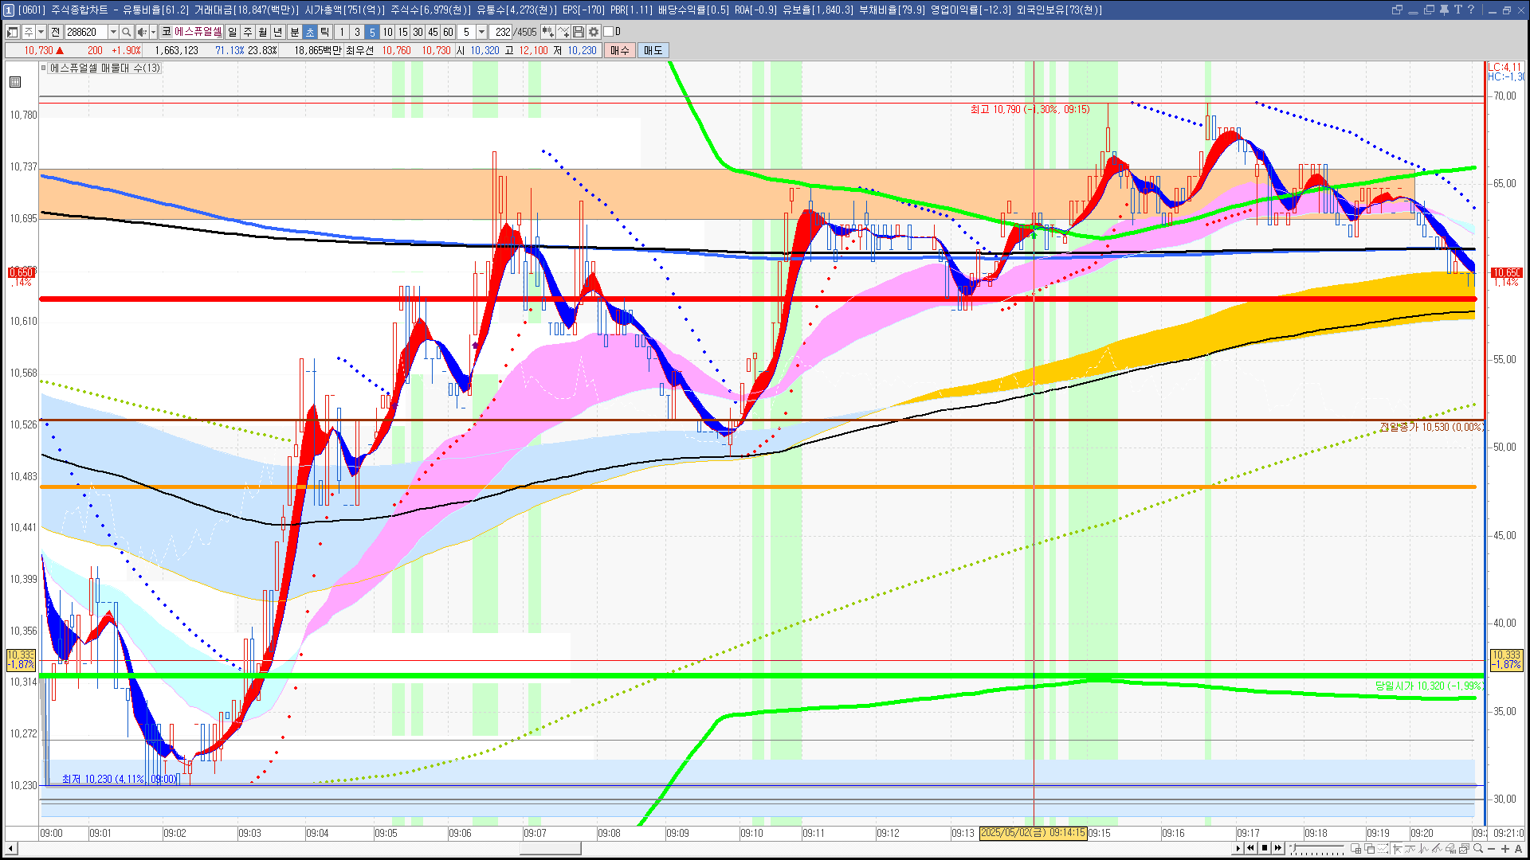The image size is (1530, 860).
Task: Click the stock search magnifier icon
Action: [x=126, y=32]
